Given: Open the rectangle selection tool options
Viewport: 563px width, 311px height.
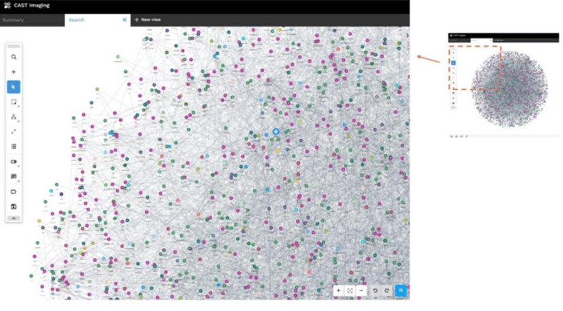Looking at the screenshot, I should tap(14, 102).
